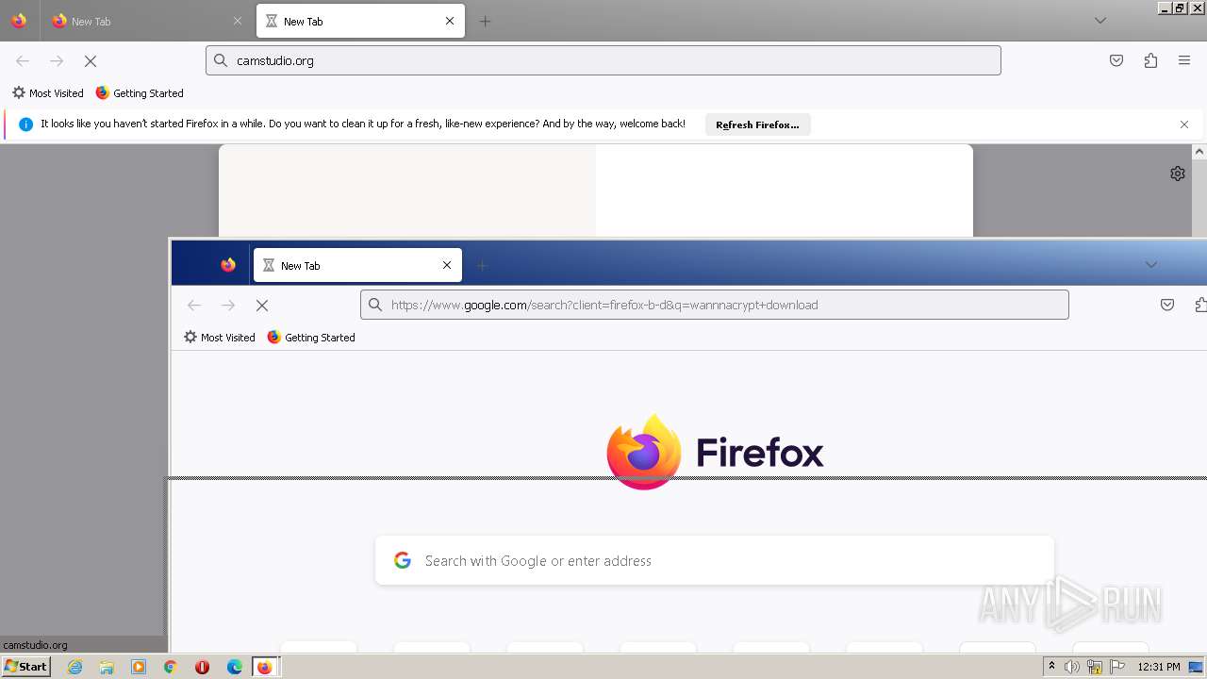1207x679 pixels.
Task: Click the google.com search URL bar
Action: pyautogui.click(x=714, y=305)
